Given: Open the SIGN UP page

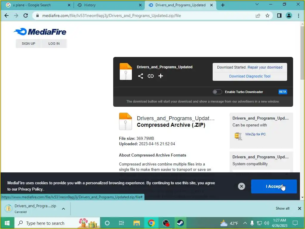Looking at the screenshot, I should (28, 44).
